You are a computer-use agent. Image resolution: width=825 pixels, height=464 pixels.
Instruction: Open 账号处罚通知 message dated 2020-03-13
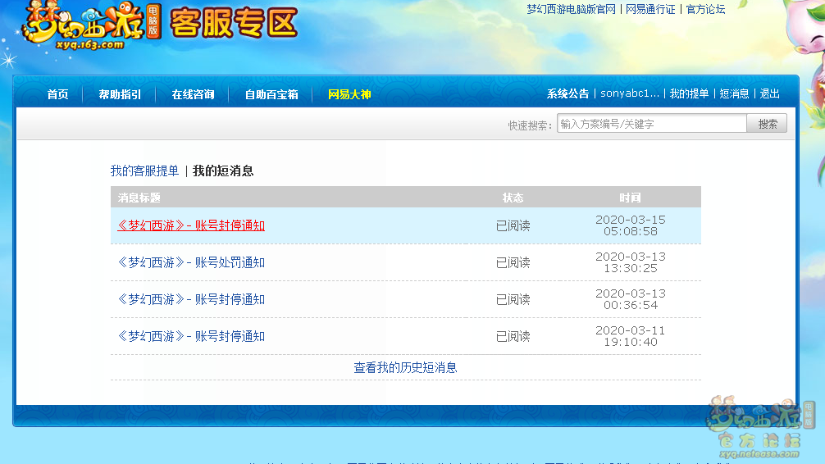[191, 262]
